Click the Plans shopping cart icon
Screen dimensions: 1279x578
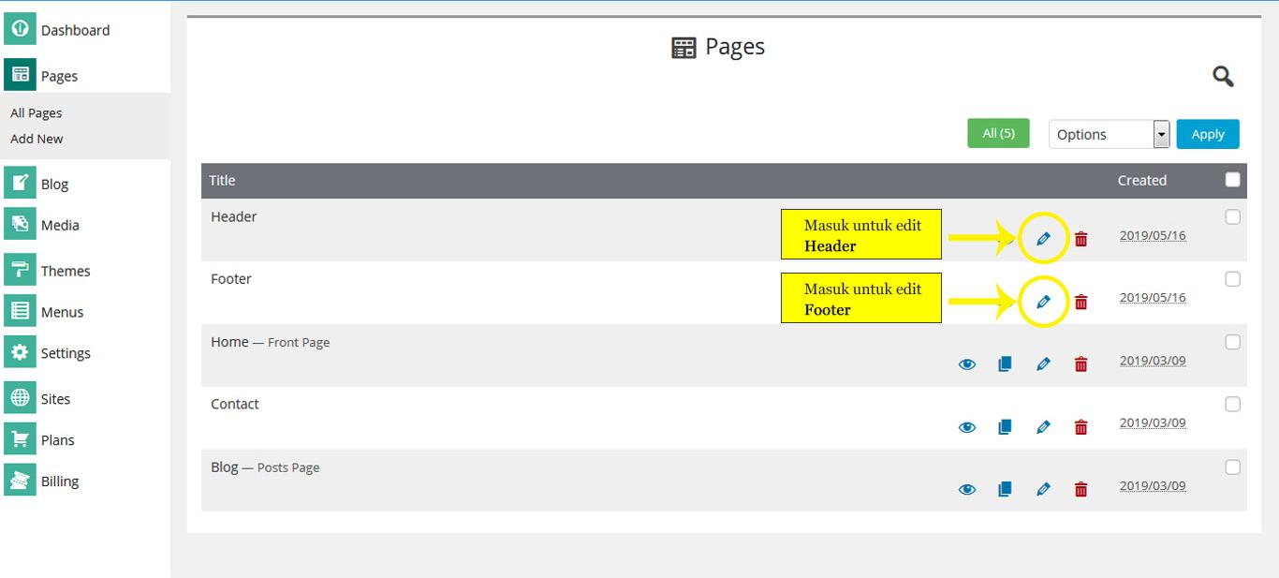20,439
